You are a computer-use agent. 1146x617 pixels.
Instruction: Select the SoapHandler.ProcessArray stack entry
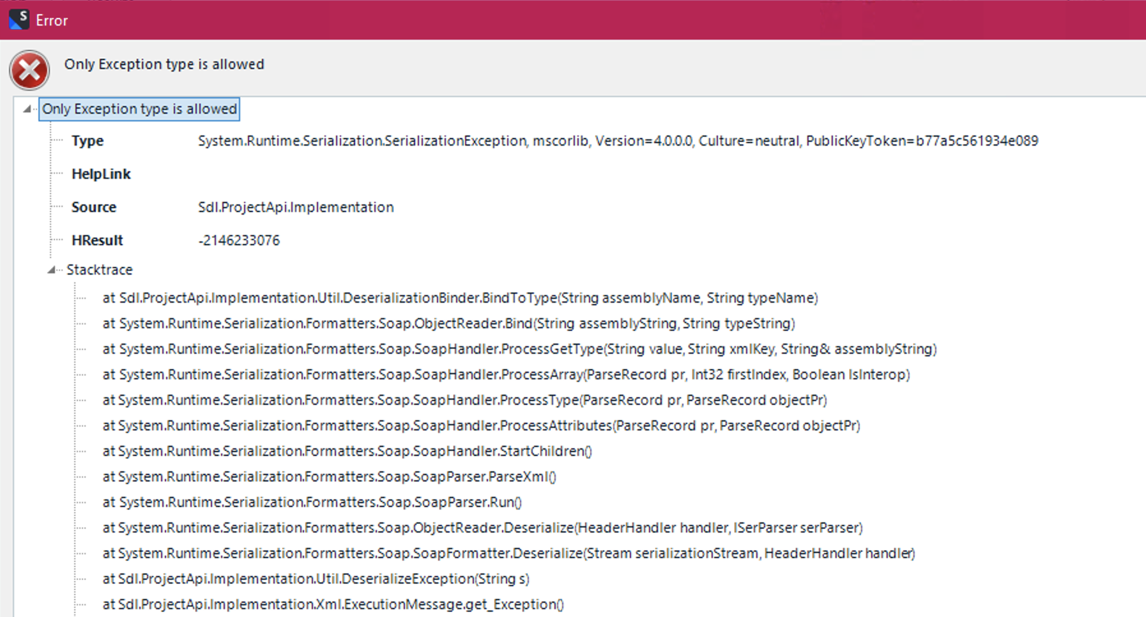point(505,374)
